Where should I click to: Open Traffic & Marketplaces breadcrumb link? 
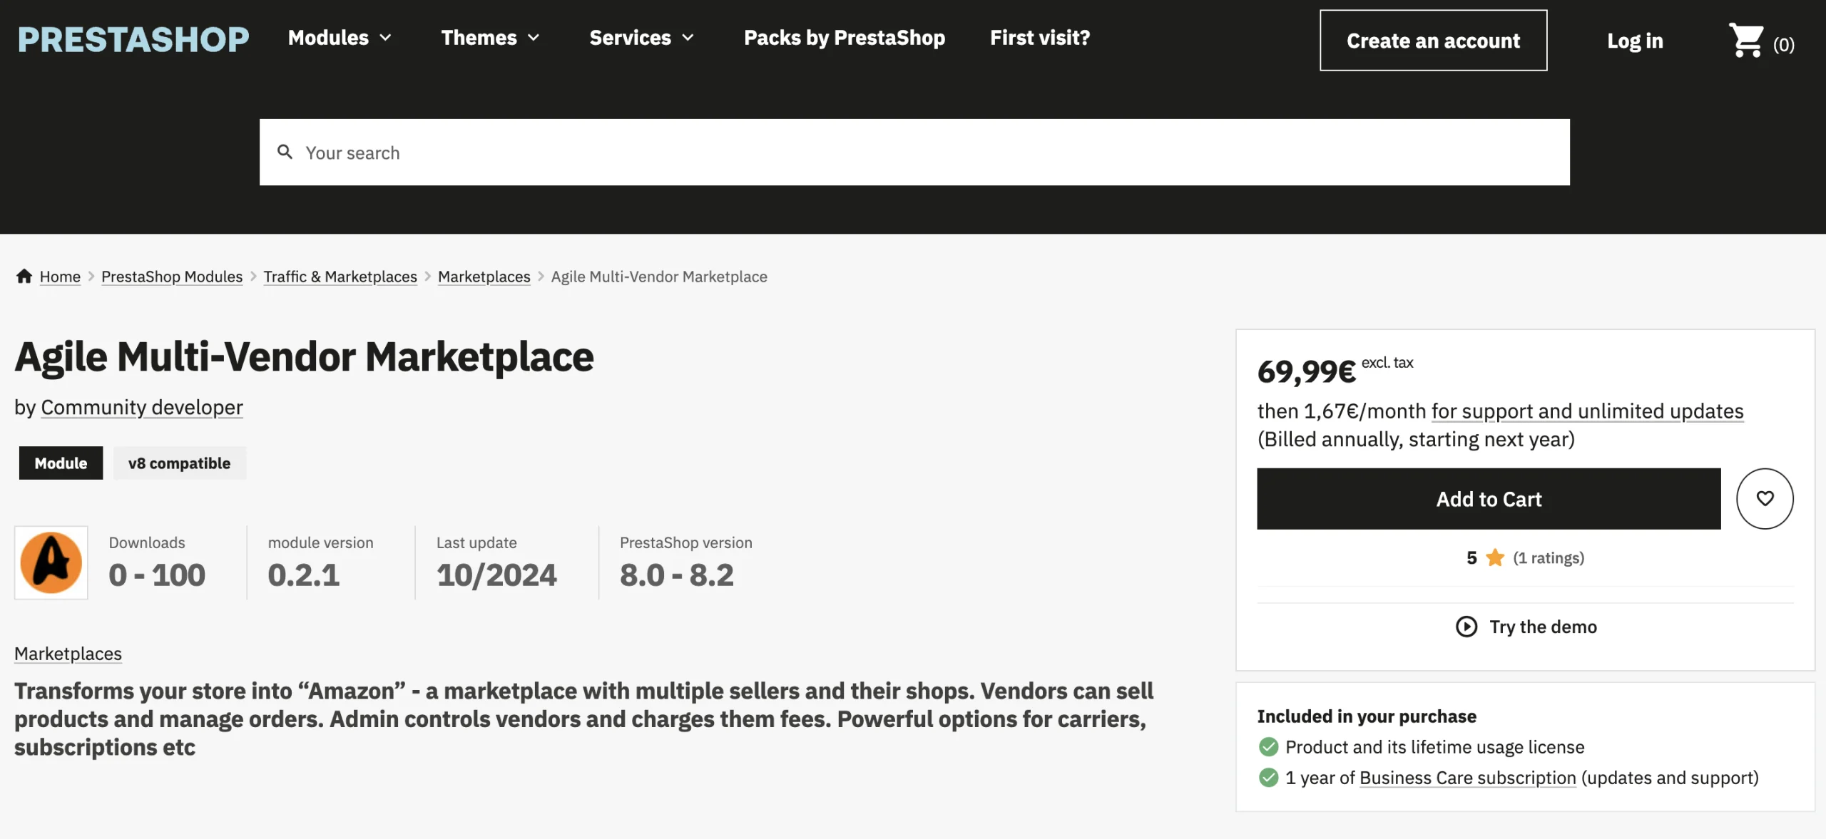[x=340, y=276]
